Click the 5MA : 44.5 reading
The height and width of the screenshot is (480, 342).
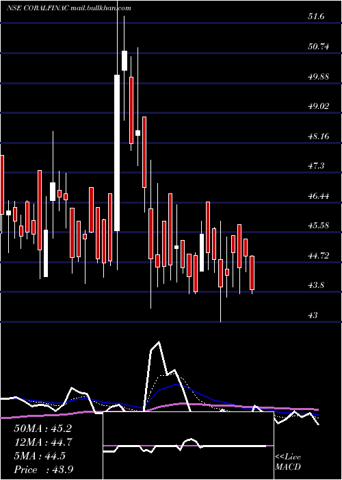[40, 456]
